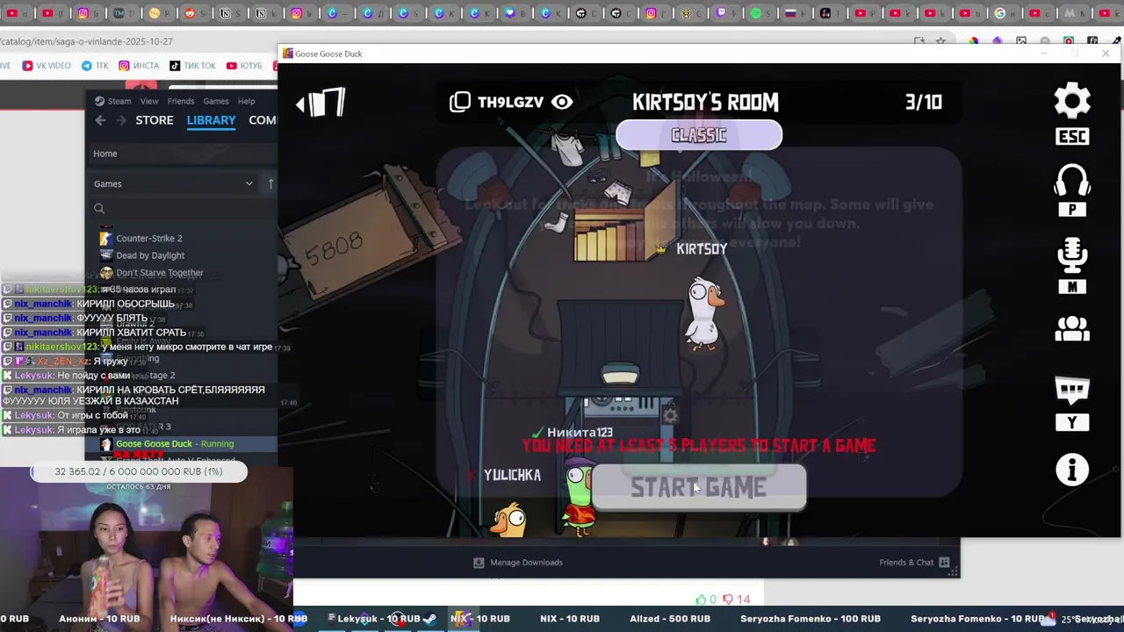This screenshot has height=632, width=1124.
Task: Open the ТИК ТОК bookmark
Action: click(192, 66)
